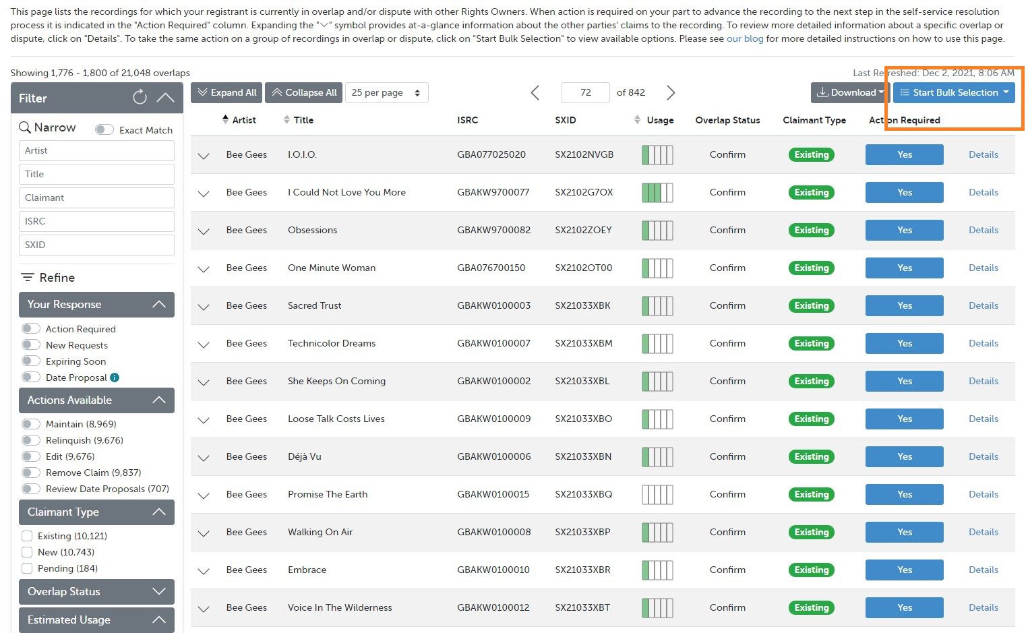Sort the table by Artist

click(239, 120)
